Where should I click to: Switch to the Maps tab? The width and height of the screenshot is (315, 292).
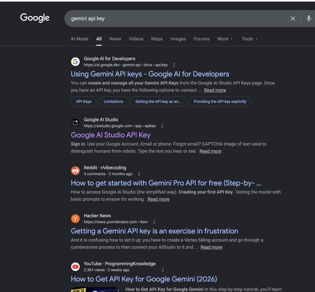pos(157,39)
